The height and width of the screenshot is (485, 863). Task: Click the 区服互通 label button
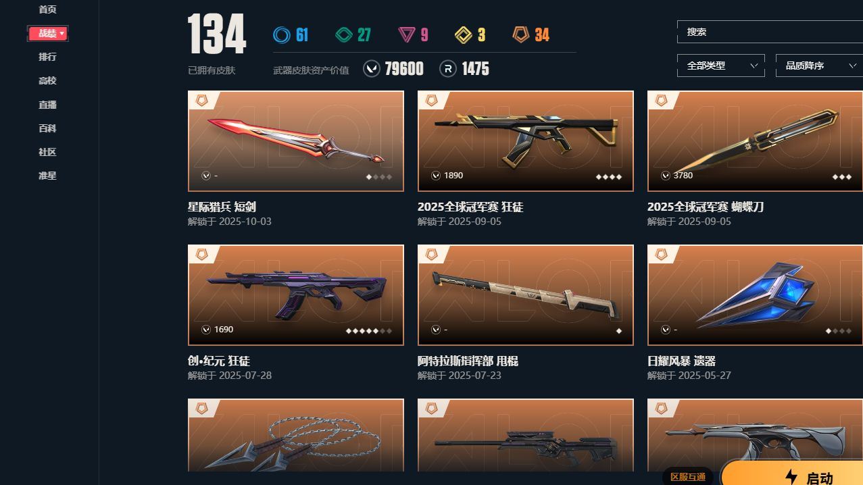click(688, 477)
